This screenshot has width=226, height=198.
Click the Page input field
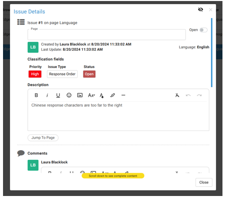coord(106,35)
